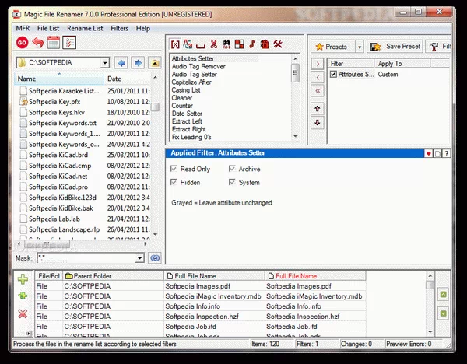Select Softpedia KiCad.brd file
Image resolution: width=467 pixels, height=364 pixels.
(x=58, y=155)
